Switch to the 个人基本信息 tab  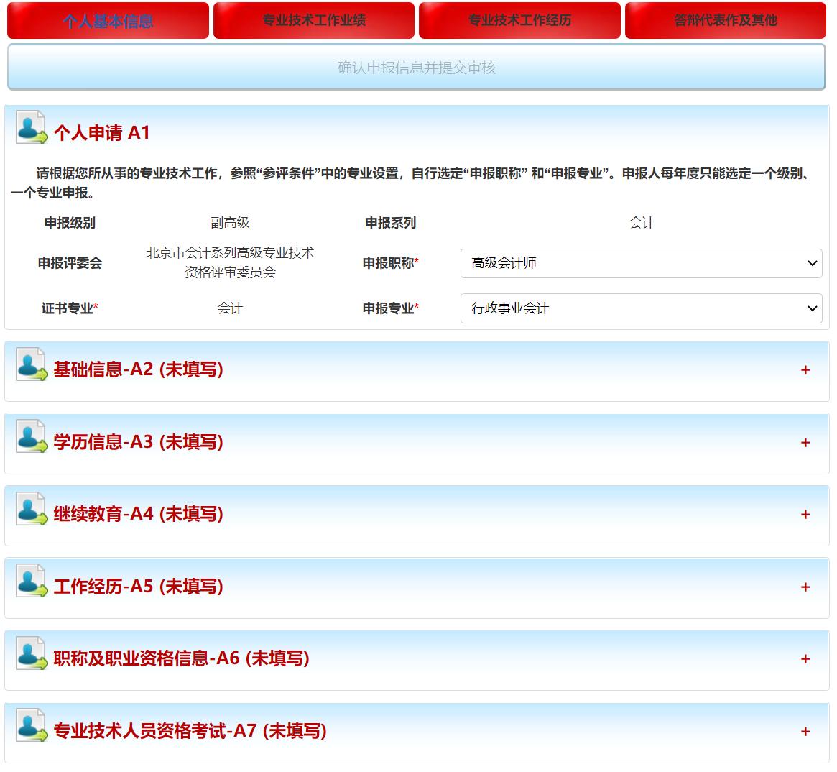[x=108, y=21]
